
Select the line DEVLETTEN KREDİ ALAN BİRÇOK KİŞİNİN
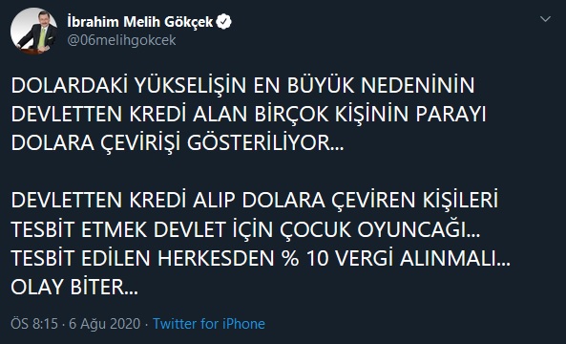click(x=249, y=115)
